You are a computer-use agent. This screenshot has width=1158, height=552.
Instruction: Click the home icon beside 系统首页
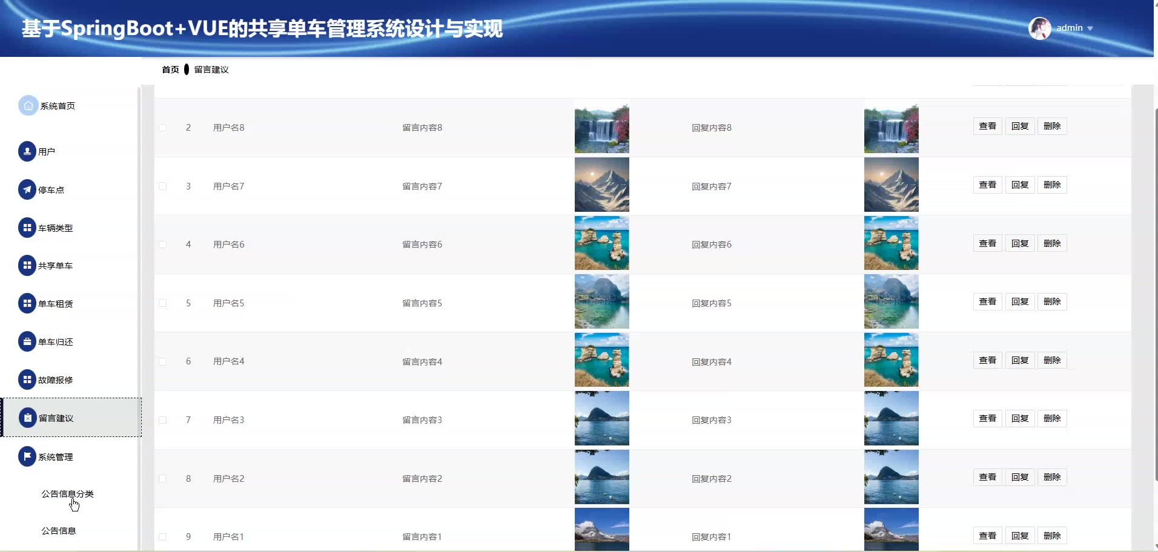28,106
